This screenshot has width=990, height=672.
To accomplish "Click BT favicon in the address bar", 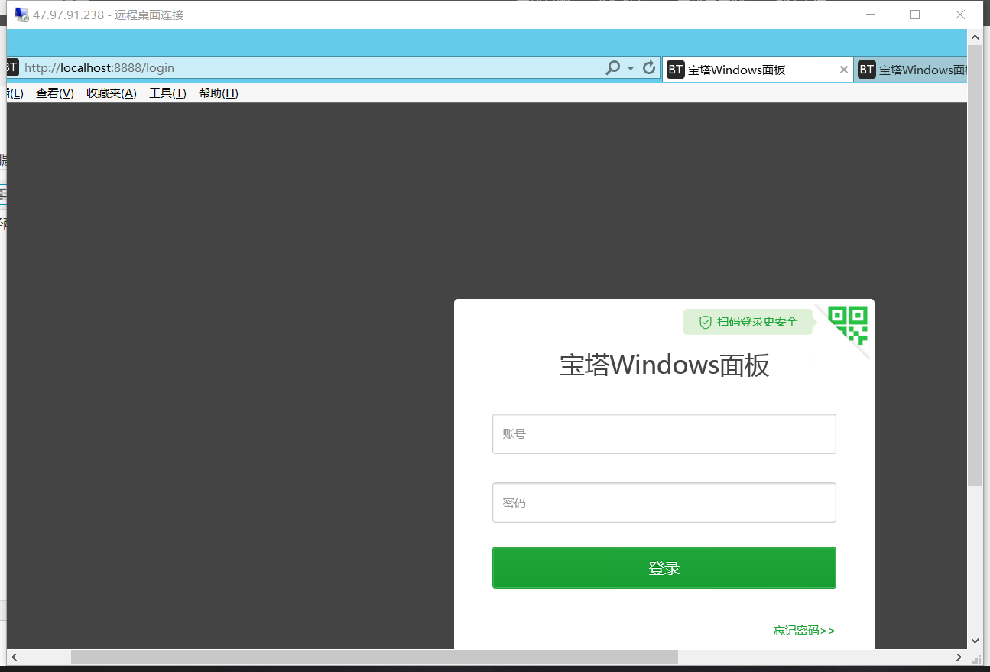I will pos(11,67).
